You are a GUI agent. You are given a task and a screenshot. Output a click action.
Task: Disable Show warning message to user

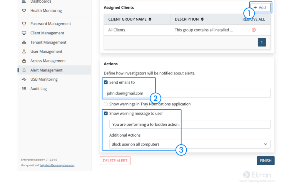point(106,113)
